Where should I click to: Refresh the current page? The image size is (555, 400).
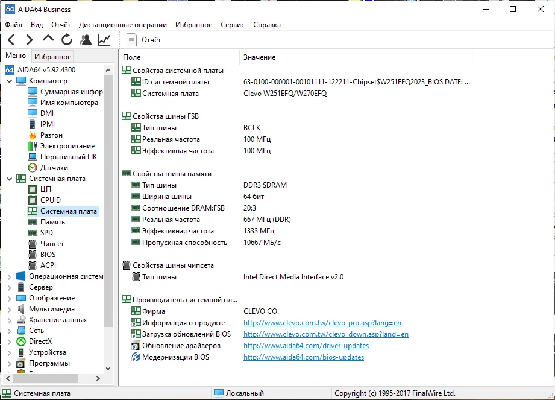point(67,40)
